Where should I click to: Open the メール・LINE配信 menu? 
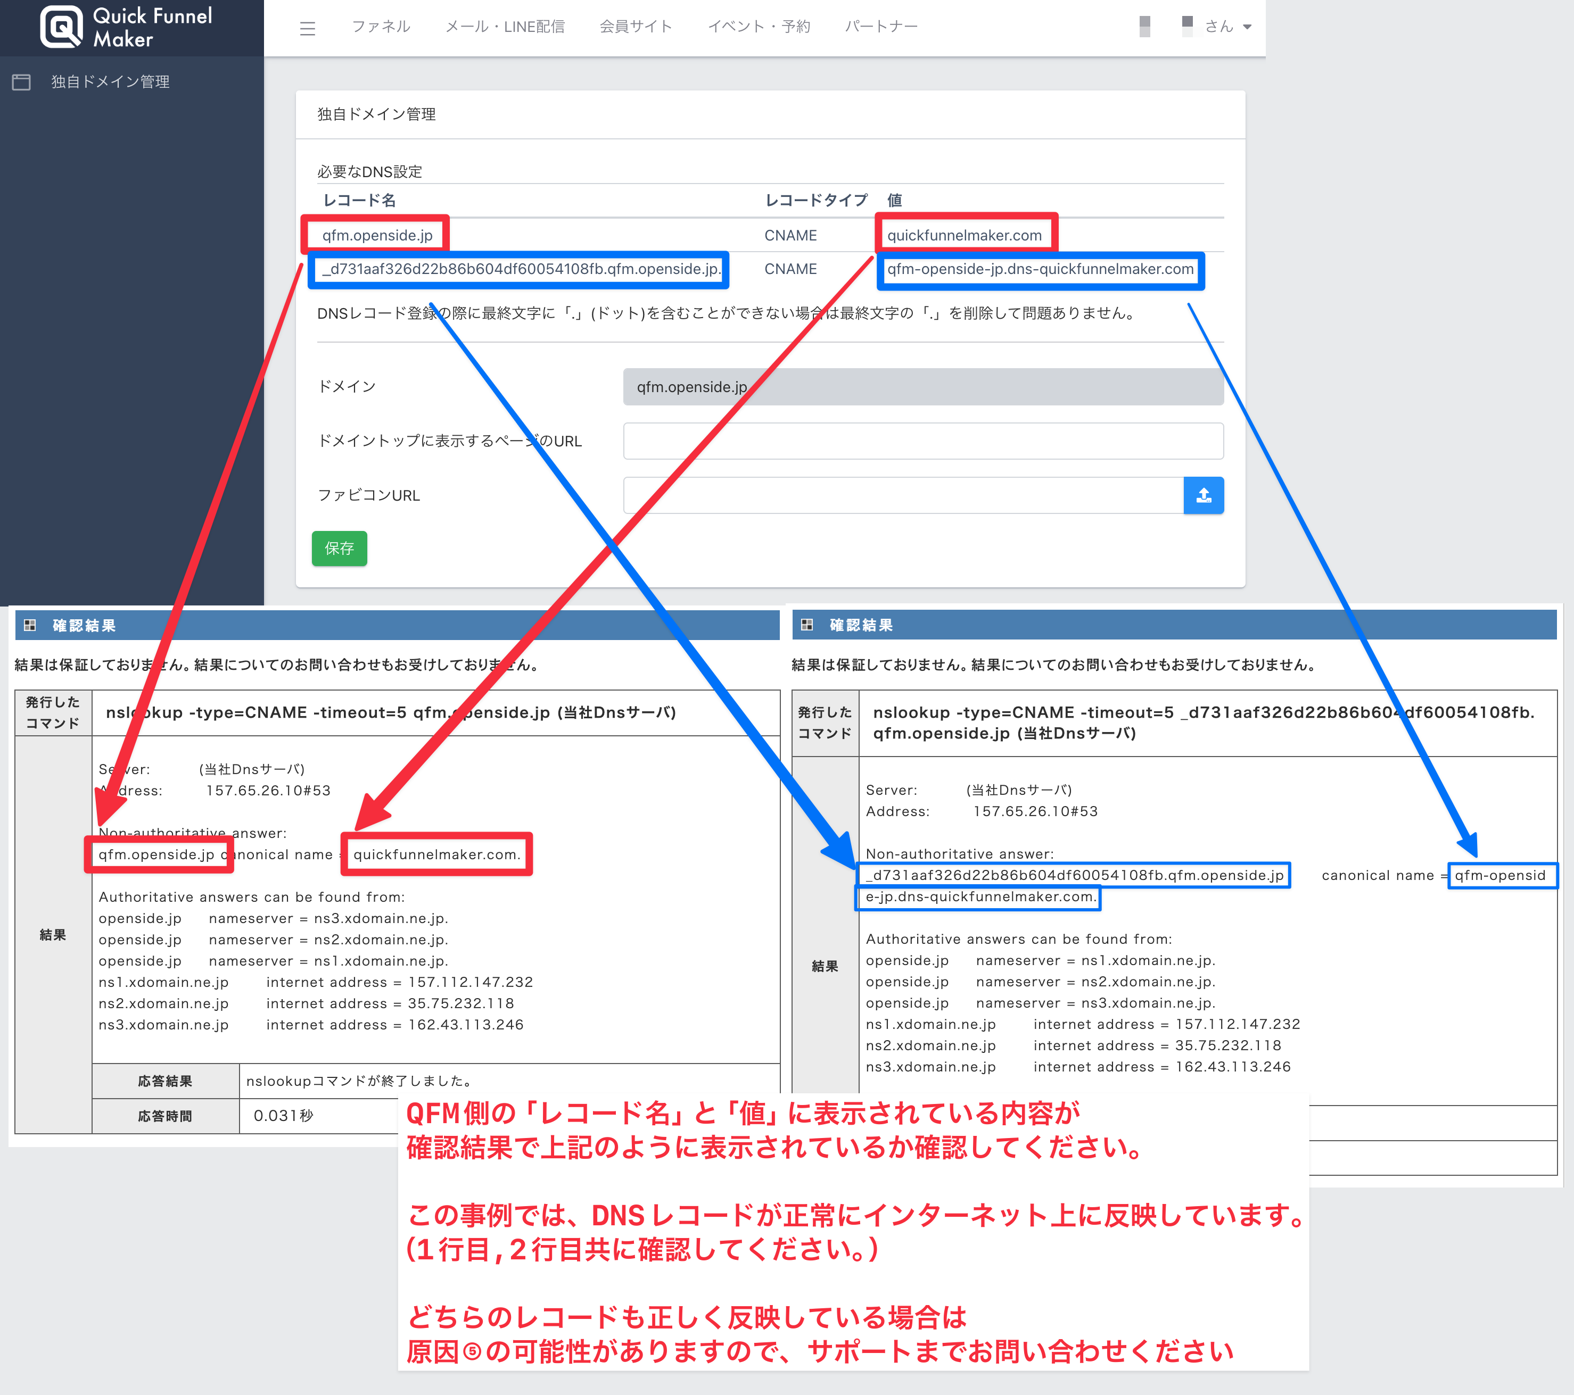tap(505, 27)
